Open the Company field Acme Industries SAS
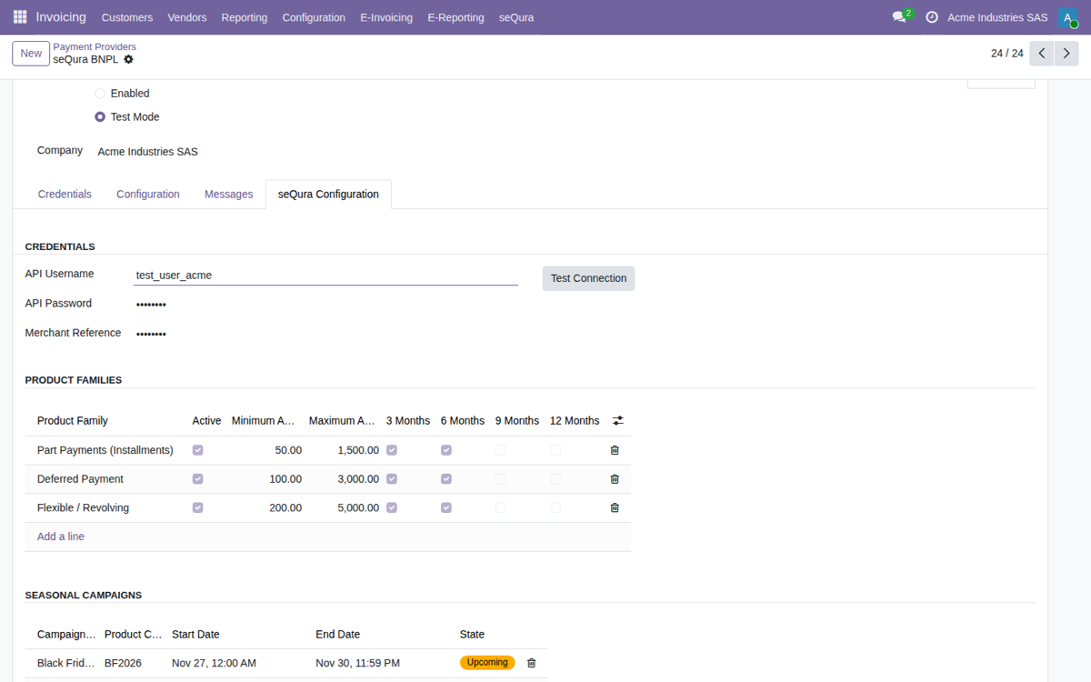 pyautogui.click(x=147, y=152)
